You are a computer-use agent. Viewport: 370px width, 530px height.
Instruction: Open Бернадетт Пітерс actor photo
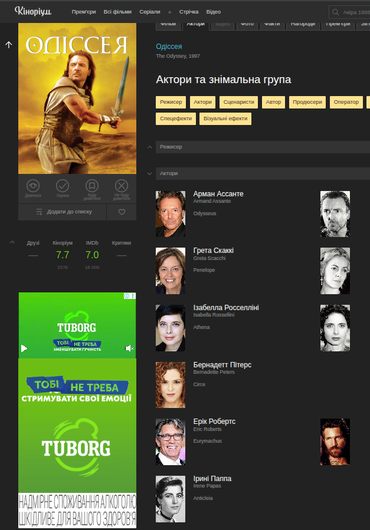pyautogui.click(x=171, y=385)
